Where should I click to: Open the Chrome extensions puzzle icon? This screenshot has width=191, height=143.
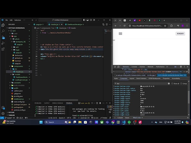pyautogui.click(x=171, y=26)
